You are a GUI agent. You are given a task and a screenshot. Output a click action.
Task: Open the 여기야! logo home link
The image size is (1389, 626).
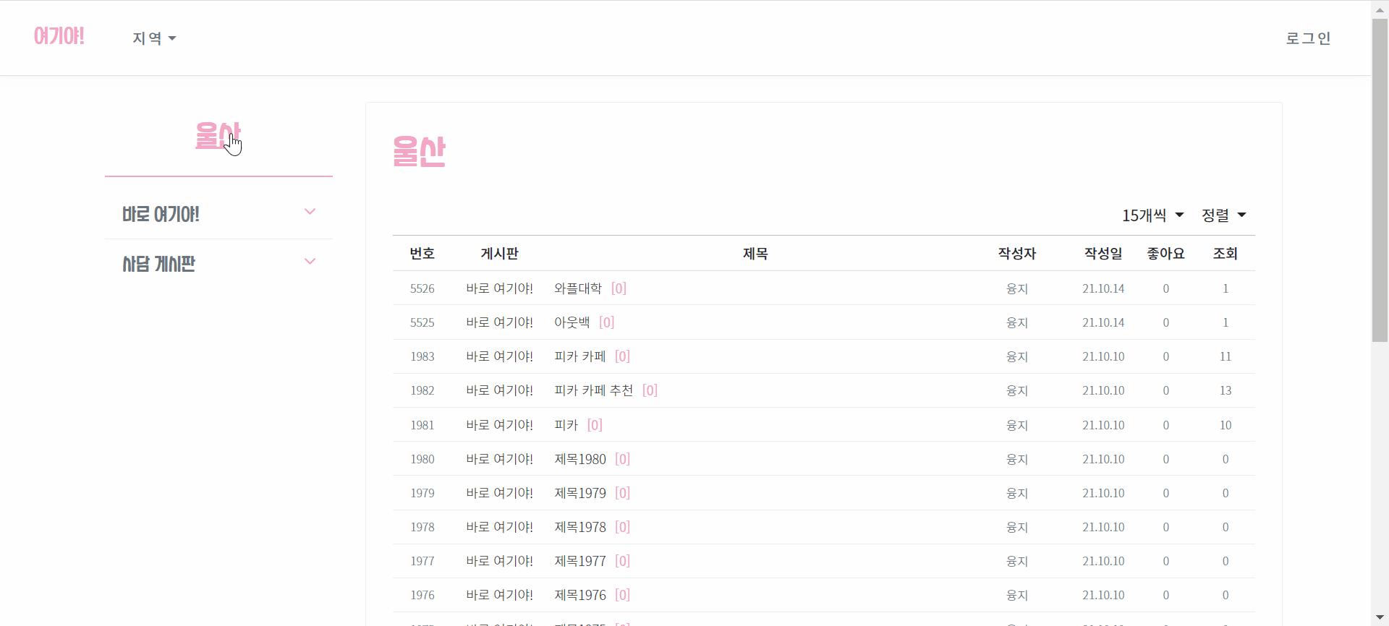[59, 36]
